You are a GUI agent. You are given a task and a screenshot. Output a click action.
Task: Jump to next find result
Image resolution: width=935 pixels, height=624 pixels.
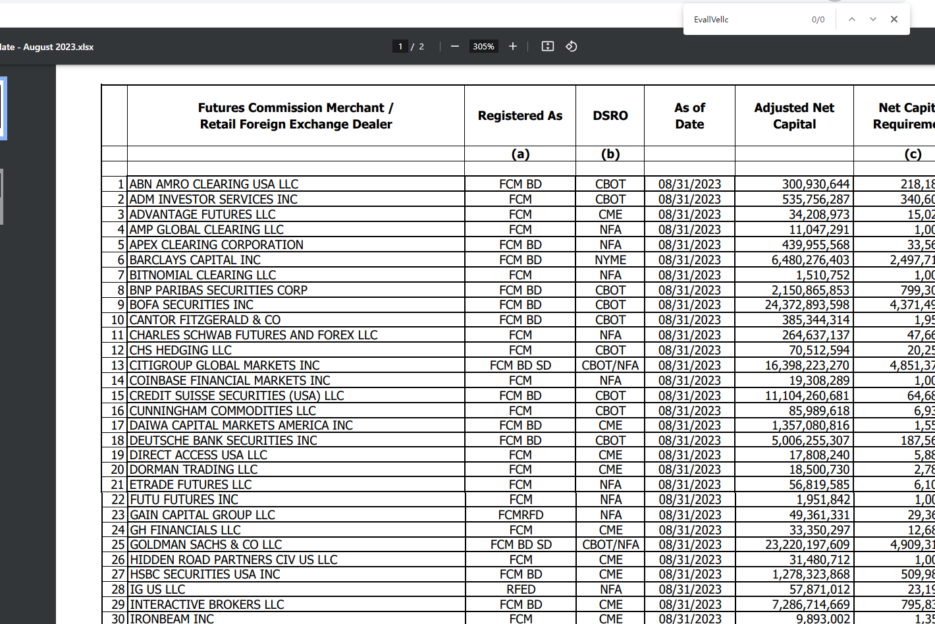click(x=873, y=19)
